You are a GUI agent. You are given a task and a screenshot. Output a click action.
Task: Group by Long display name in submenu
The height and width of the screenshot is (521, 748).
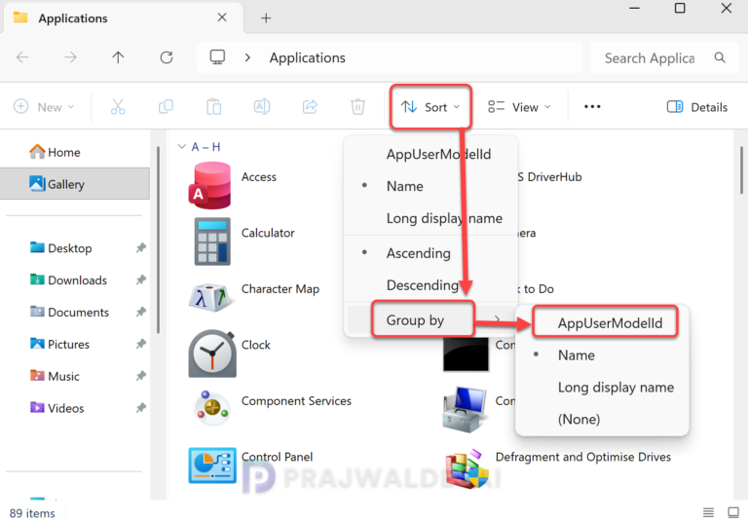point(616,387)
